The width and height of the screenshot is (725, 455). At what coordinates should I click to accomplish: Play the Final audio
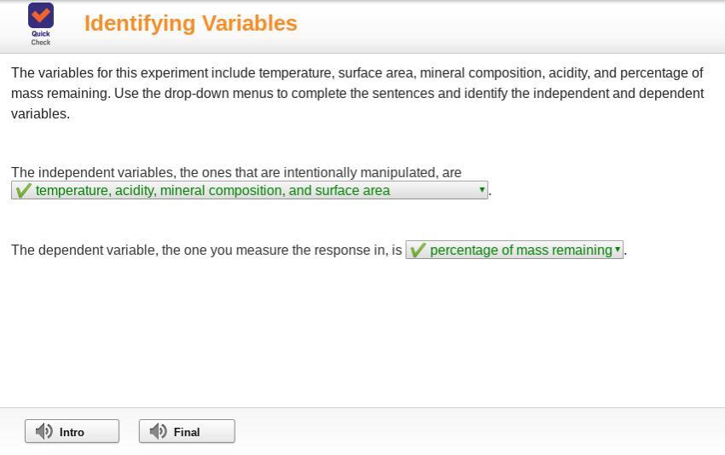coord(187,431)
